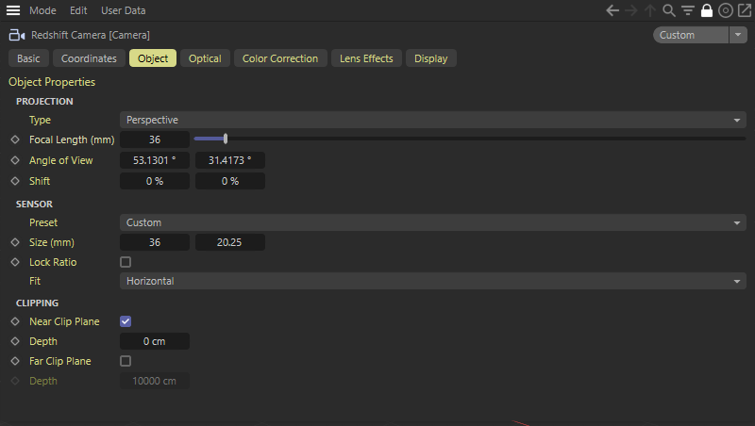Go back with the left arrow icon

point(612,10)
